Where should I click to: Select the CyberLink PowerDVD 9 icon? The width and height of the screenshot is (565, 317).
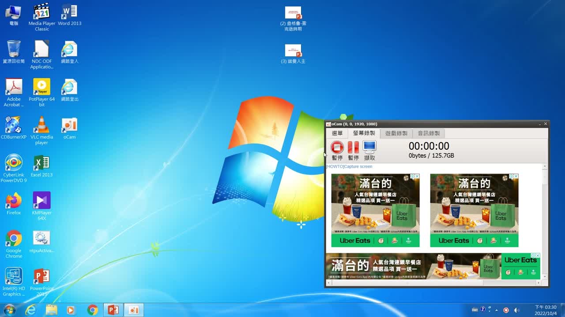(14, 169)
